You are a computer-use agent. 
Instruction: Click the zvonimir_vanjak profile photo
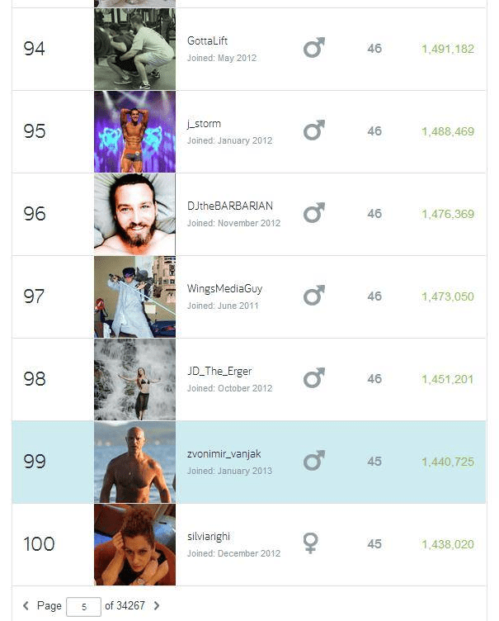pos(134,462)
